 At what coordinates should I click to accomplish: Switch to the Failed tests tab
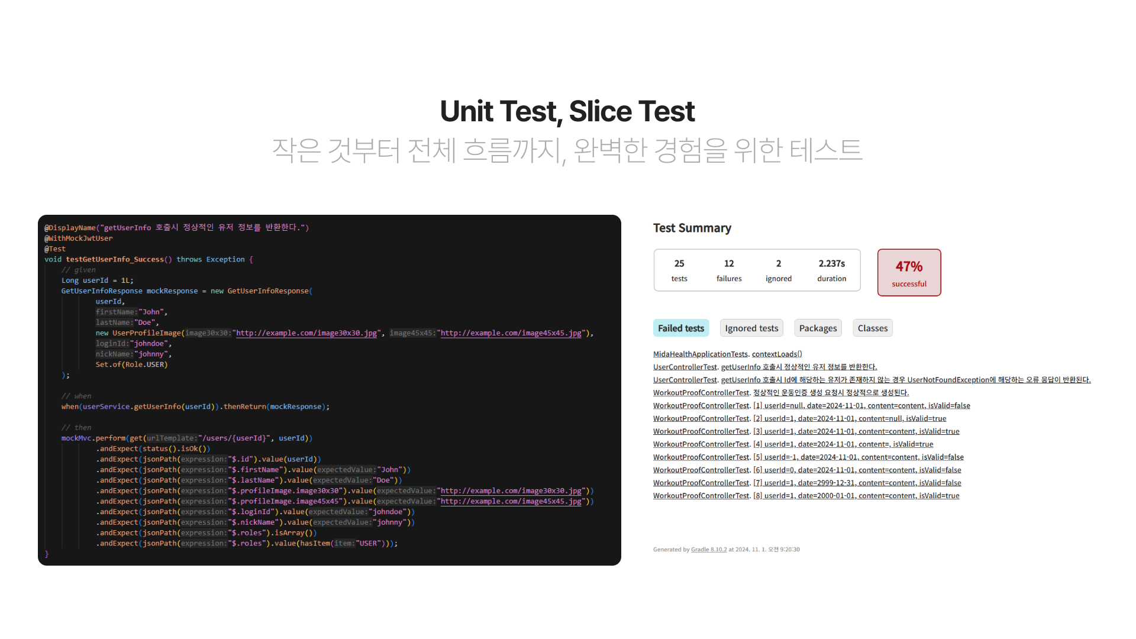point(680,328)
